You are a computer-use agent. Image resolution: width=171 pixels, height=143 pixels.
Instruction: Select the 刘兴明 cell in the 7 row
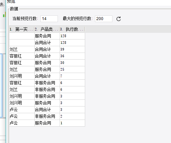22,76
